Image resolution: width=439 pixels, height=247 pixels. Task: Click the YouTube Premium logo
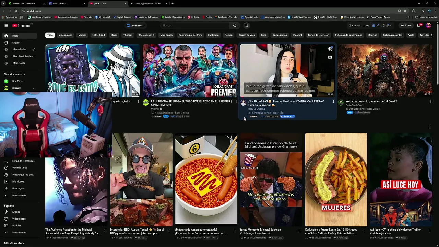click(x=22, y=25)
